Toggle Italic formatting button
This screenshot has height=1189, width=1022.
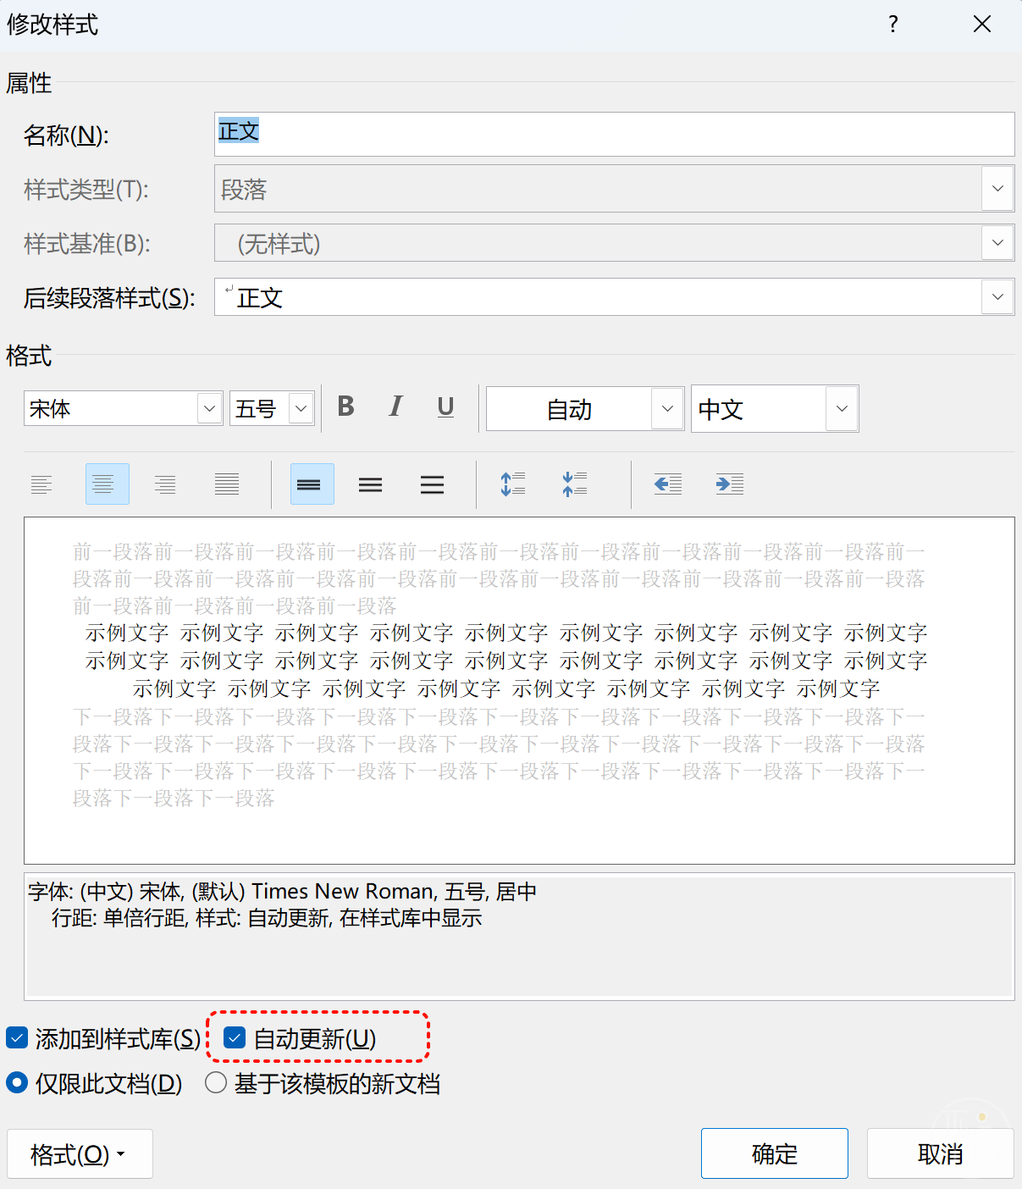(395, 407)
